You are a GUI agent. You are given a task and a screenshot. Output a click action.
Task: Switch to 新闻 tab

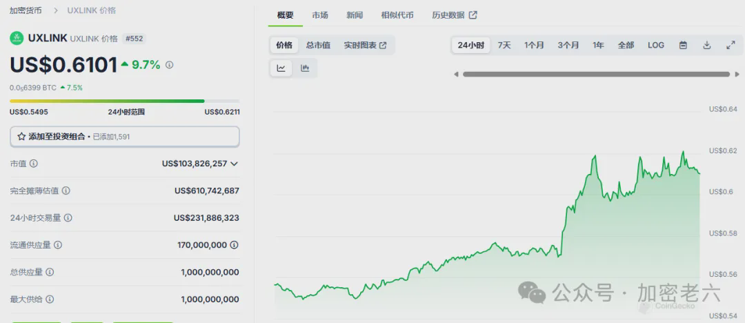[355, 14]
